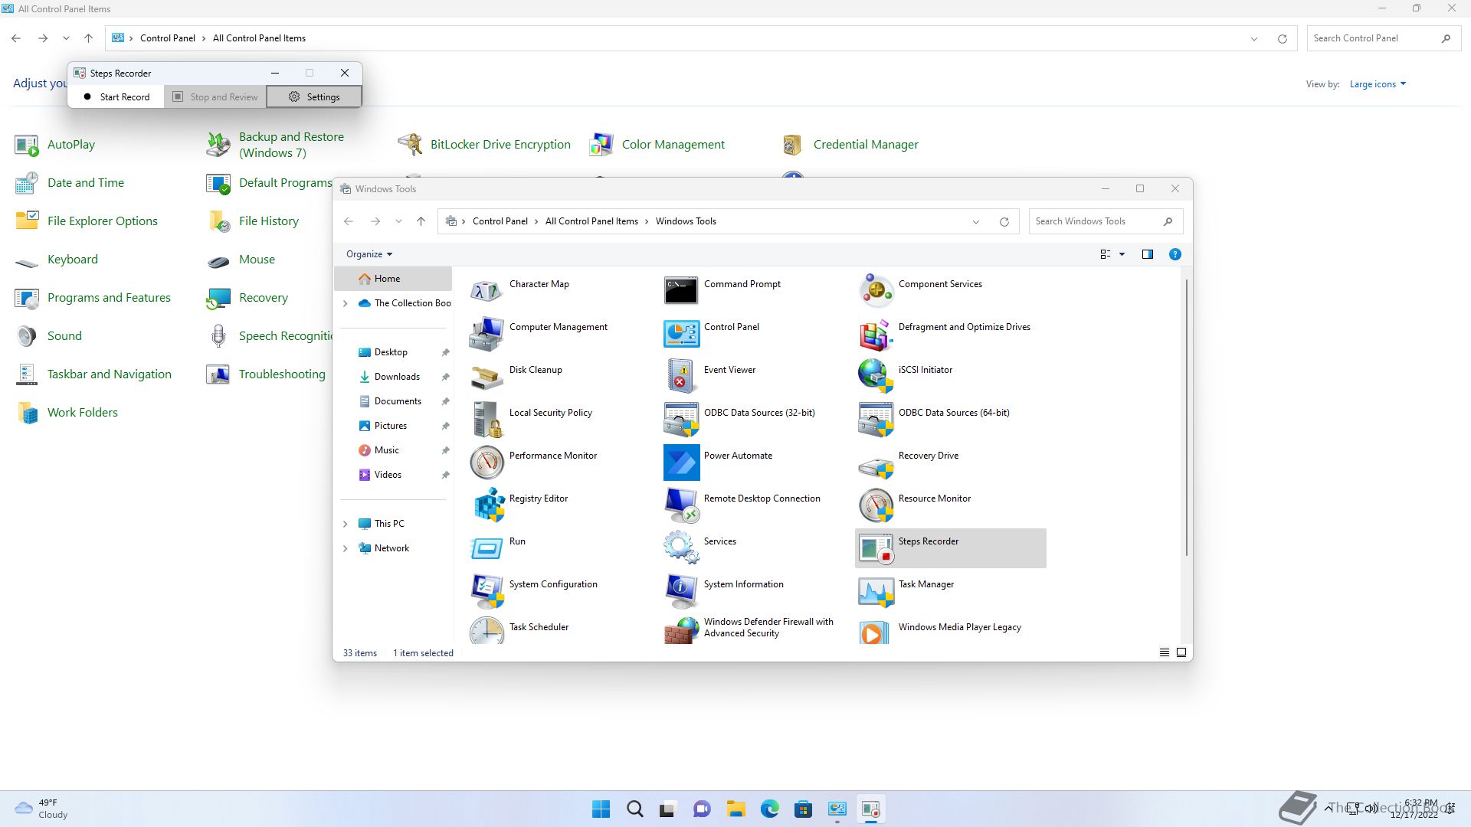Screen dimensions: 1471x827
Task: Launch Command Prompt icon
Action: point(681,290)
